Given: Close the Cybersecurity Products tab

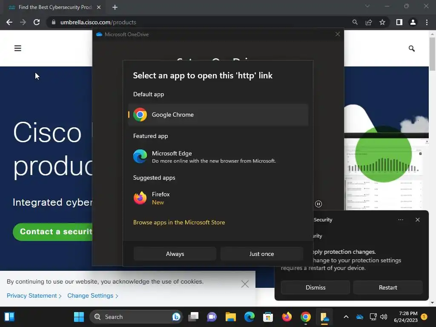Looking at the screenshot, I should tap(99, 7).
